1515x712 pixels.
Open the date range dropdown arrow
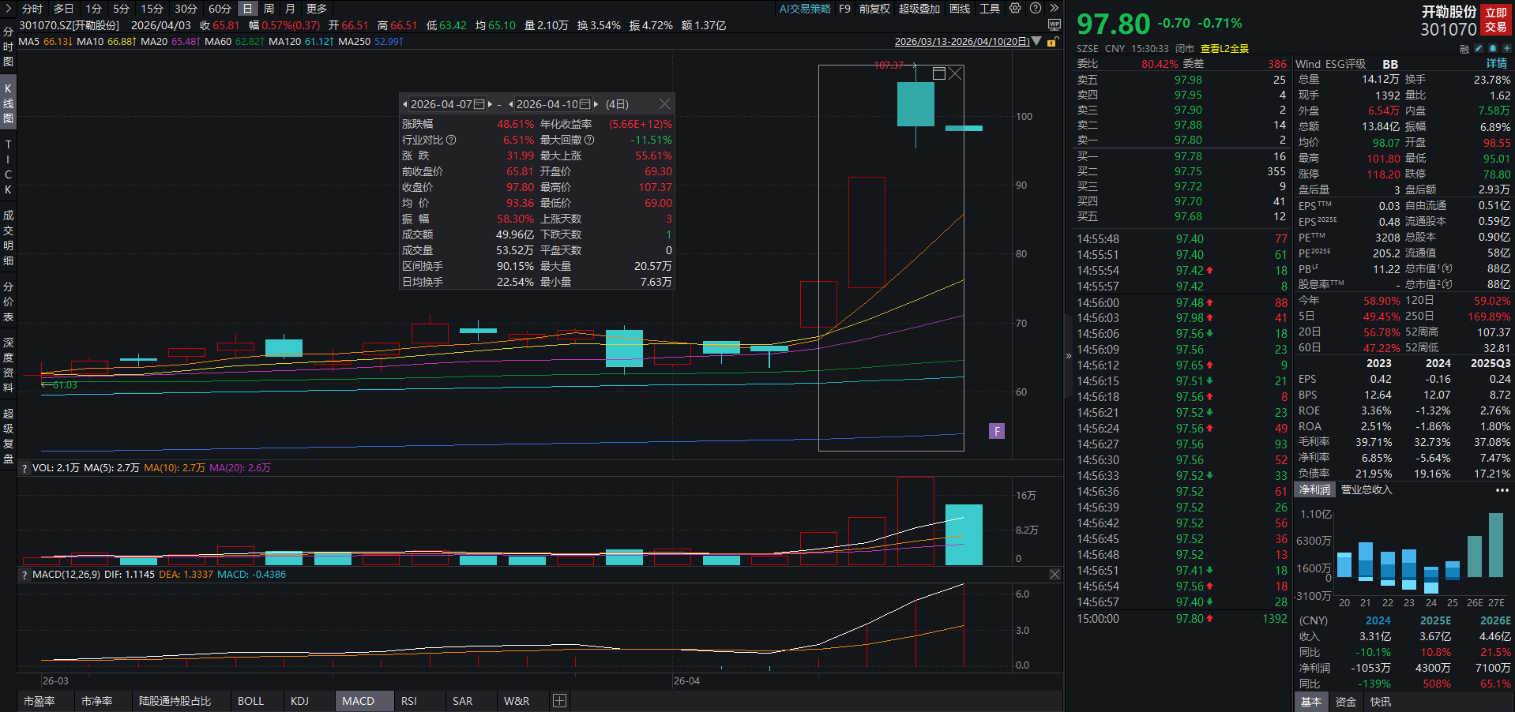point(1037,40)
